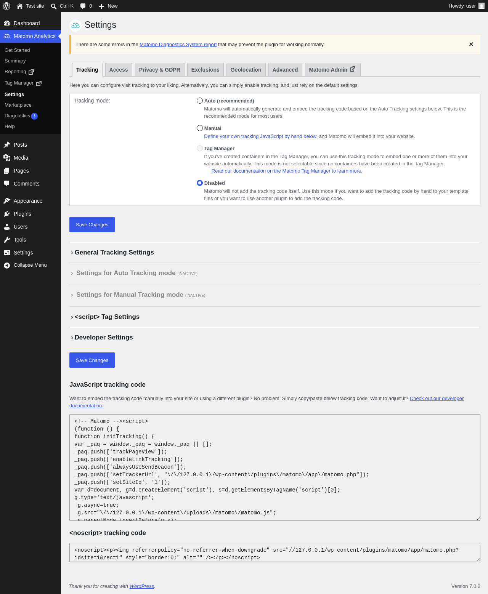
Task: Click the WordPress logo icon
Action: 6,6
